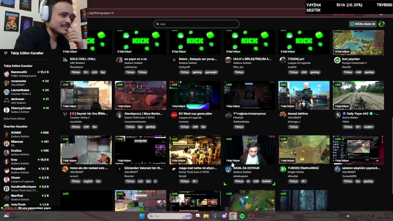Click sfksafak green channel avatar
This screenshot has height=221, width=393.
coord(283,169)
